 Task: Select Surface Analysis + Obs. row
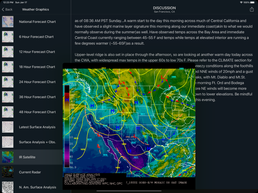coord(36,142)
